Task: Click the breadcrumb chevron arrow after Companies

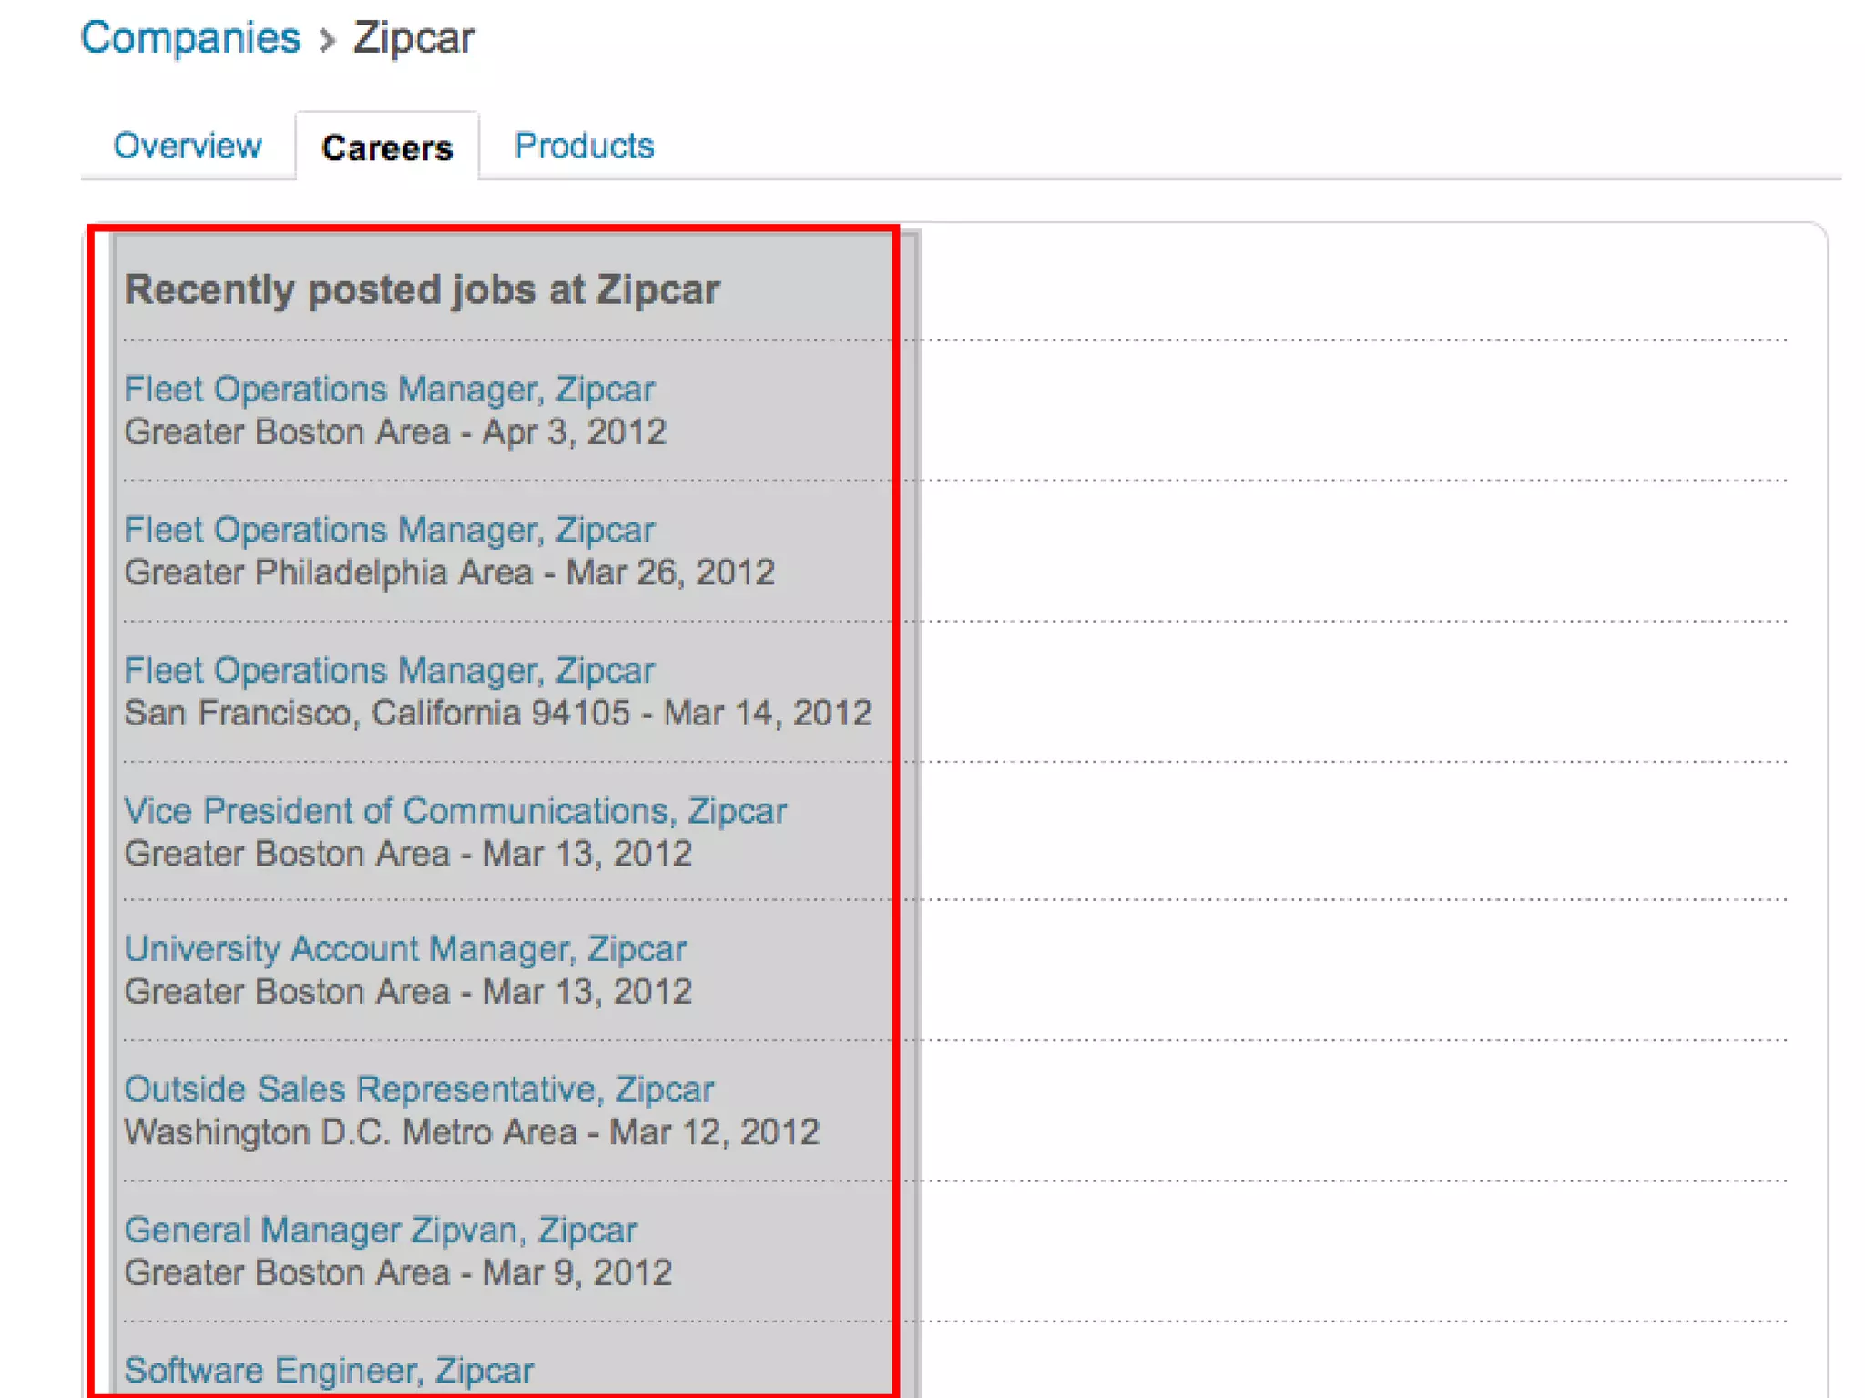Action: [327, 40]
